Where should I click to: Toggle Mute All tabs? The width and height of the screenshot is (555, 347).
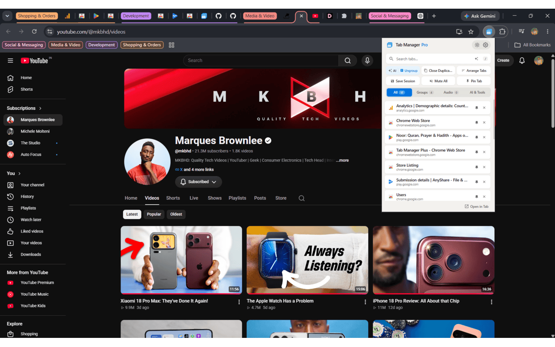438,81
